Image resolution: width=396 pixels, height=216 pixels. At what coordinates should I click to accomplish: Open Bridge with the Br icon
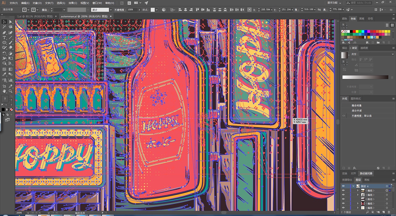122,3
